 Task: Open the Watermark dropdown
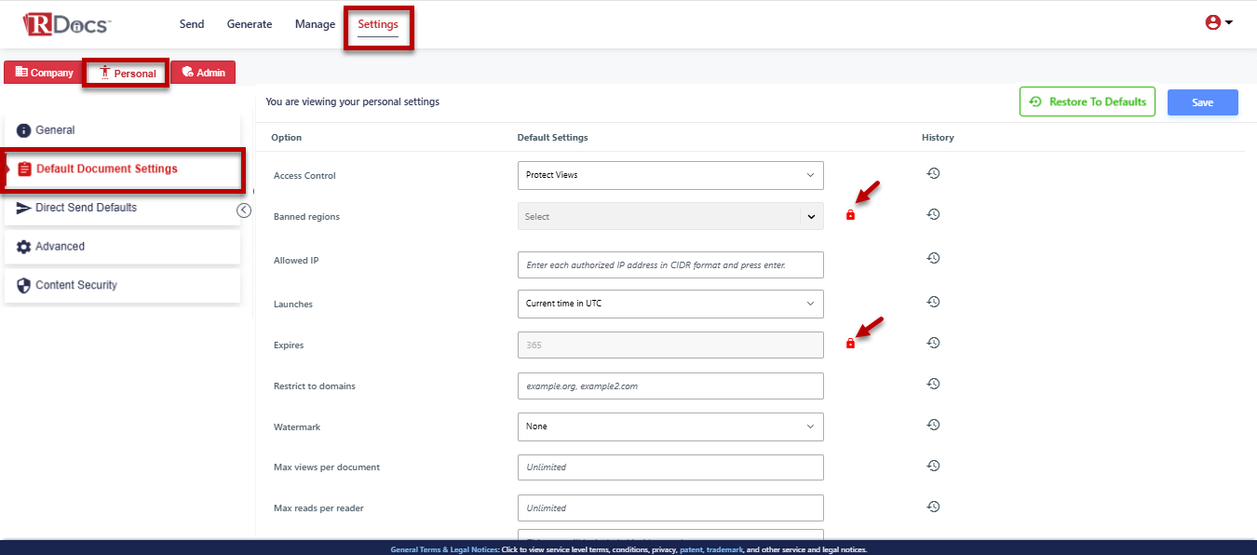669,426
